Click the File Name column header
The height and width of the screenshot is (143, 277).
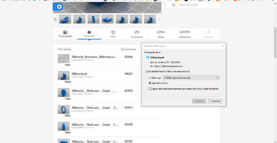click(64, 49)
